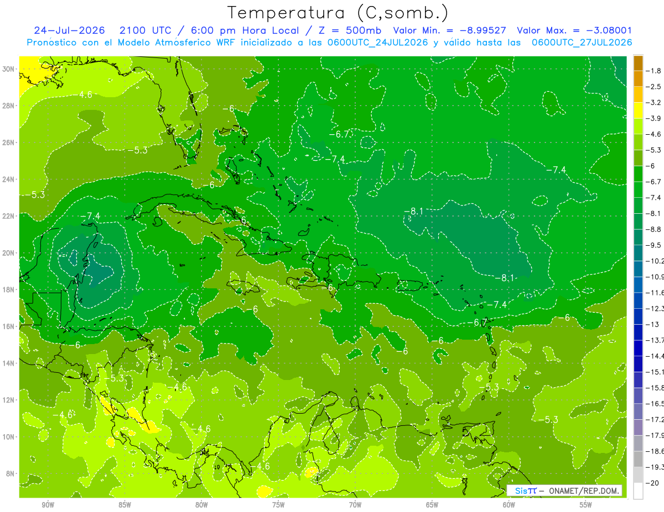This screenshot has height=512, width=664.
Task: Click the brown top segment of the color bar
Action: 638,63
